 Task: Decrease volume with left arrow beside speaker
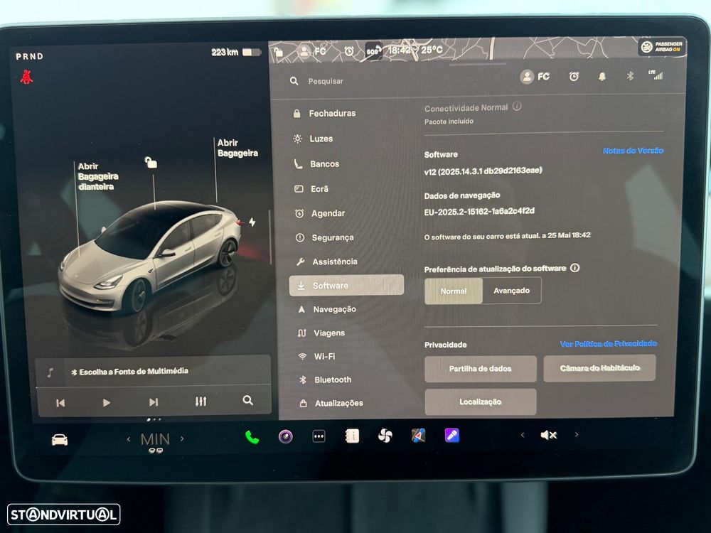pyautogui.click(x=523, y=435)
